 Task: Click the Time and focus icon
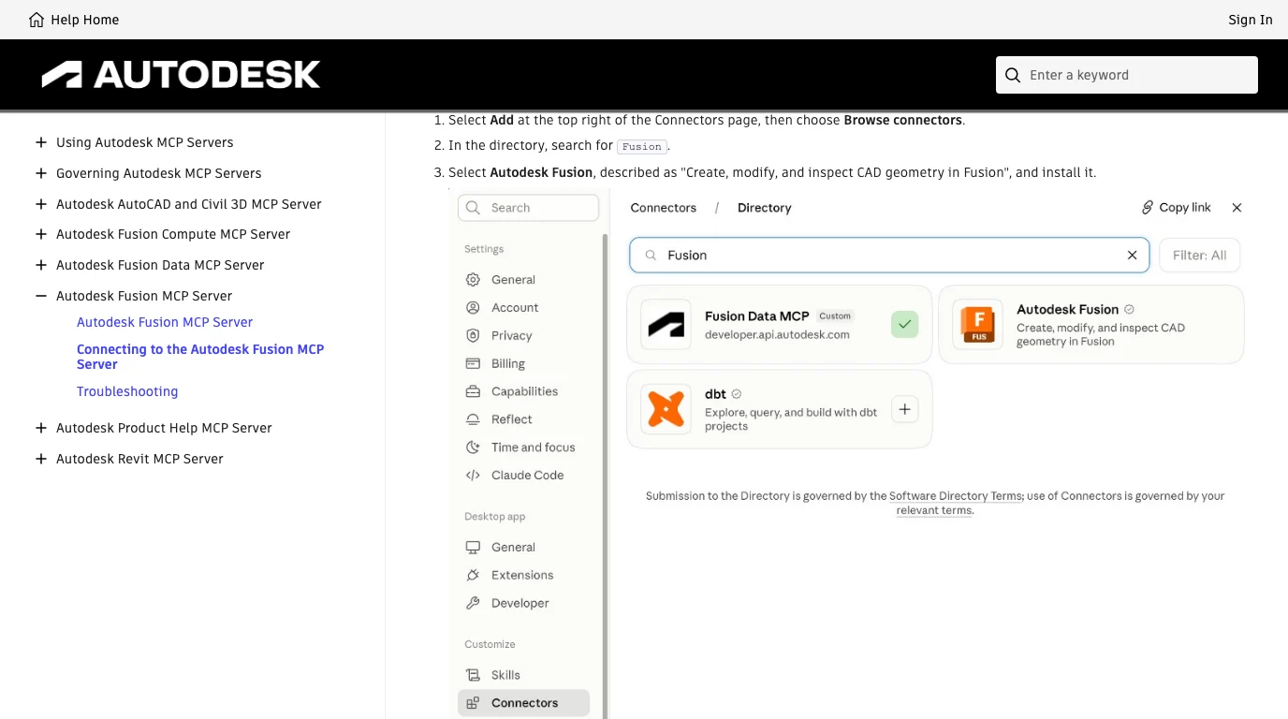[473, 448]
